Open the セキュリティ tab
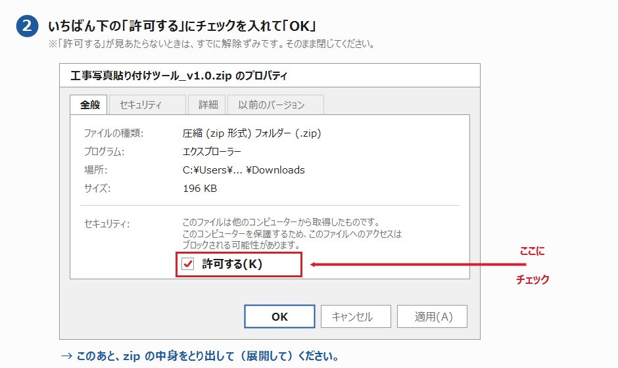This screenshot has height=368, width=618. coord(147,104)
